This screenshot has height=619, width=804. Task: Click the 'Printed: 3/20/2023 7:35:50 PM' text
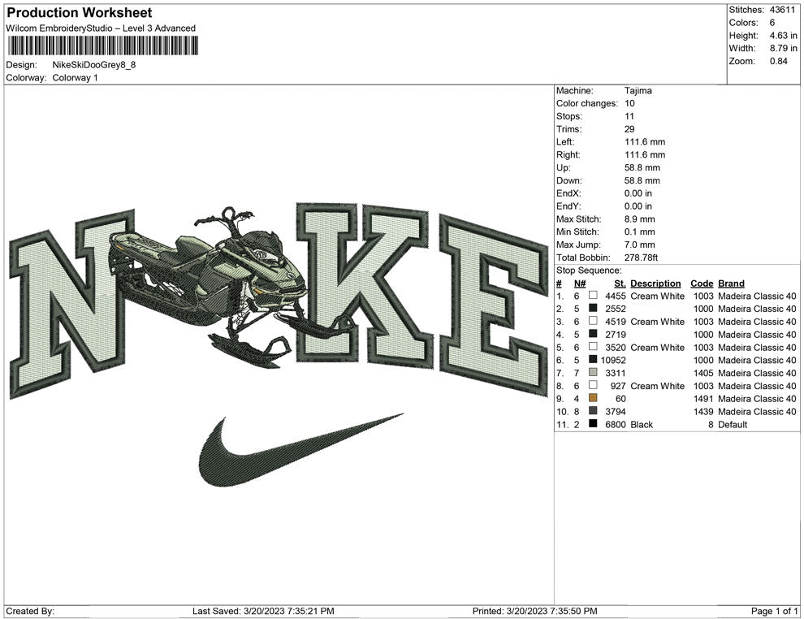(x=535, y=611)
